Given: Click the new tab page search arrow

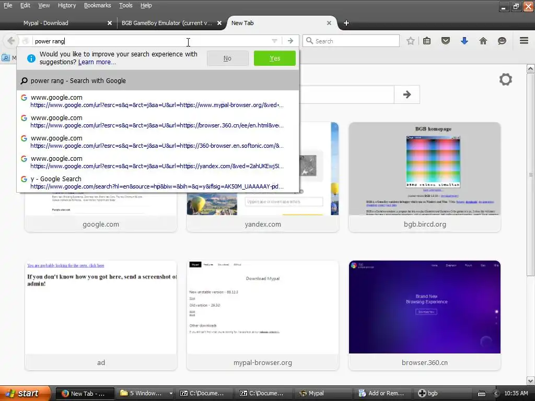Looking at the screenshot, I should coord(406,95).
